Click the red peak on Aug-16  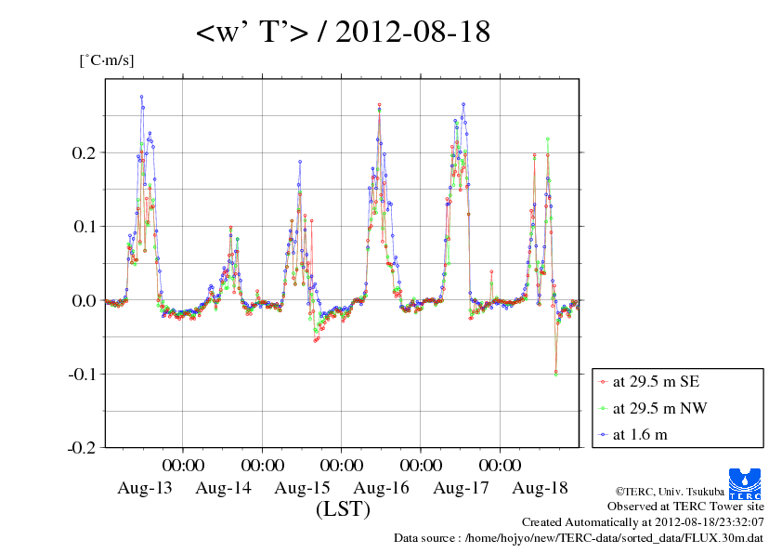(x=380, y=105)
